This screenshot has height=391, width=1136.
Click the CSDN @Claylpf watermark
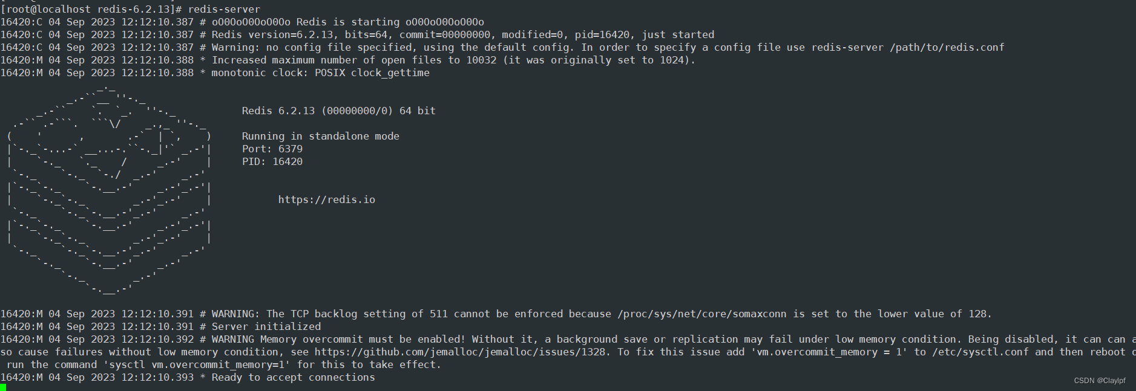click(1099, 381)
